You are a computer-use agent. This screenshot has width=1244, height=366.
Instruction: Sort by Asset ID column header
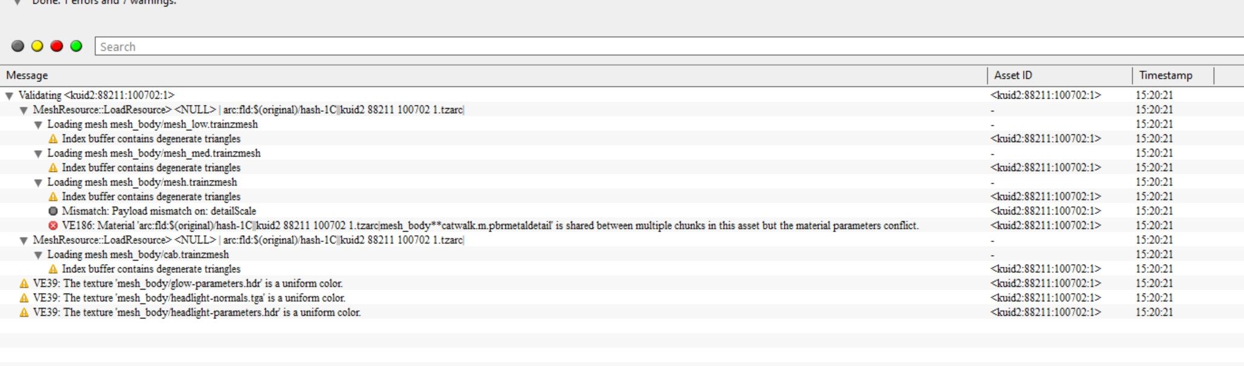point(1013,75)
